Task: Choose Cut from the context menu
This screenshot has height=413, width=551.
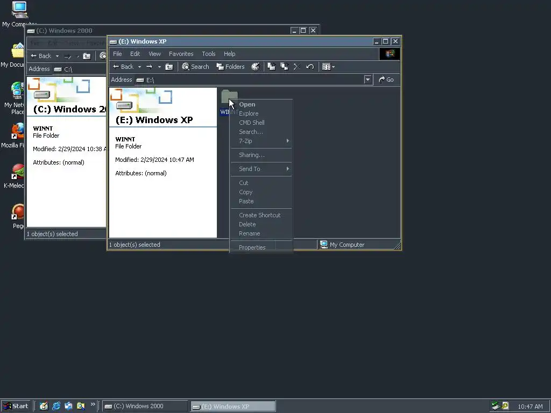Action: (261, 183)
